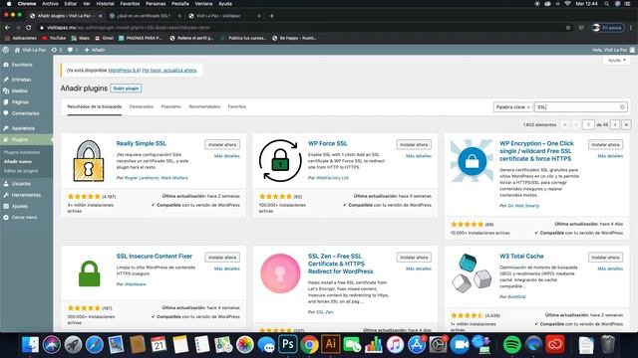Open Spotify from the Dock
638x358 pixels.
pyautogui.click(x=511, y=345)
